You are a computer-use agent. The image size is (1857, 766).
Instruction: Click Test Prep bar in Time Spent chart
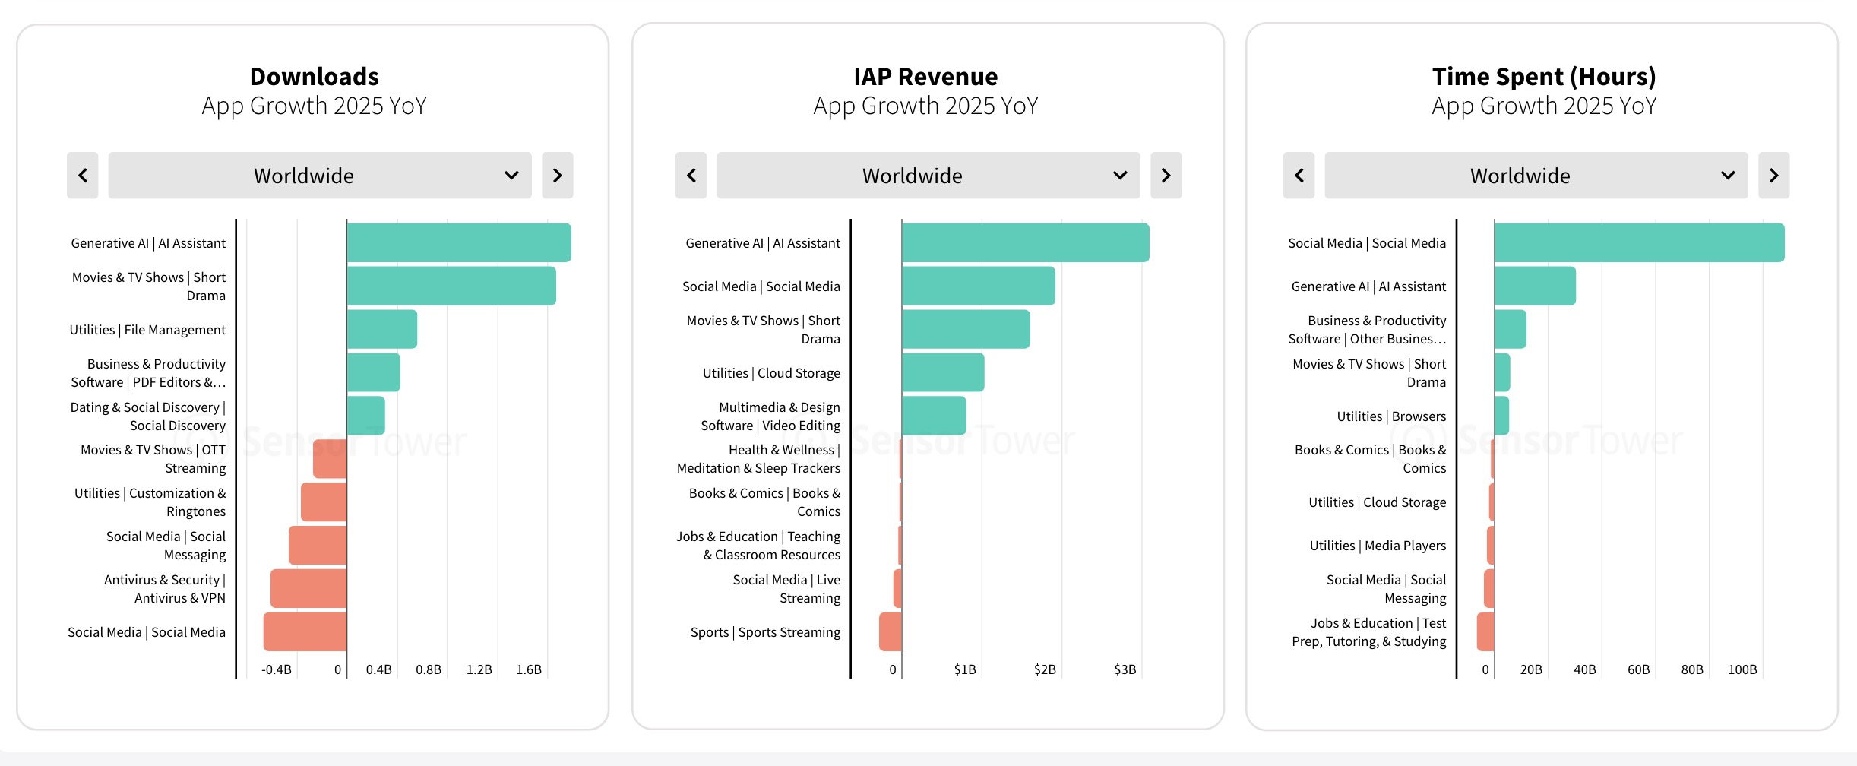coord(1485,631)
